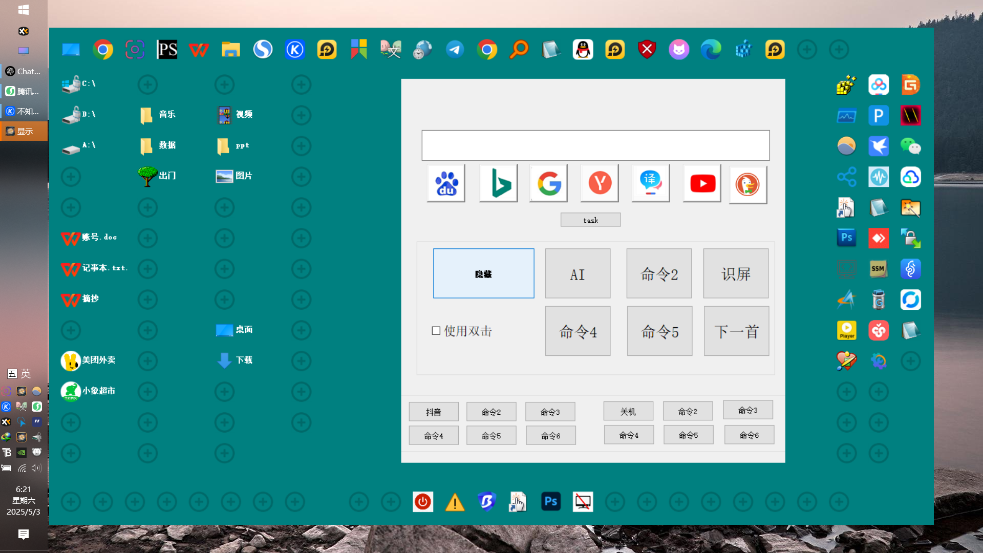Open Microsoft Edge from top row

click(x=711, y=50)
